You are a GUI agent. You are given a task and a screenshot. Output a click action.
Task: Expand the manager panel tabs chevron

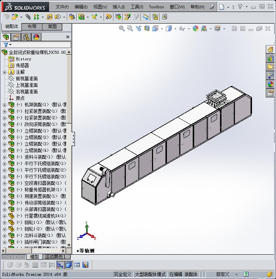(68, 37)
